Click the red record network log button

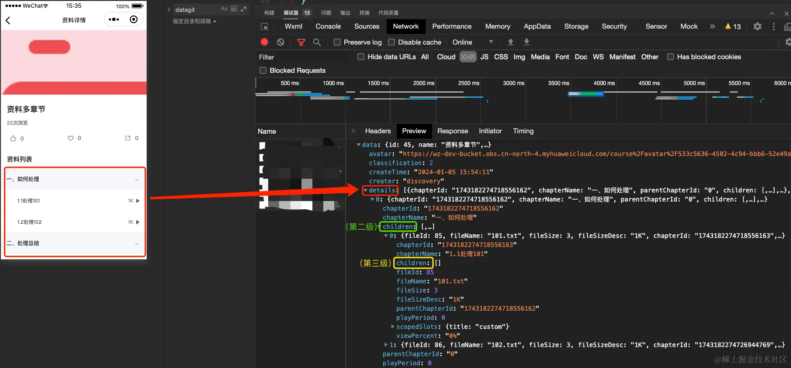(264, 42)
